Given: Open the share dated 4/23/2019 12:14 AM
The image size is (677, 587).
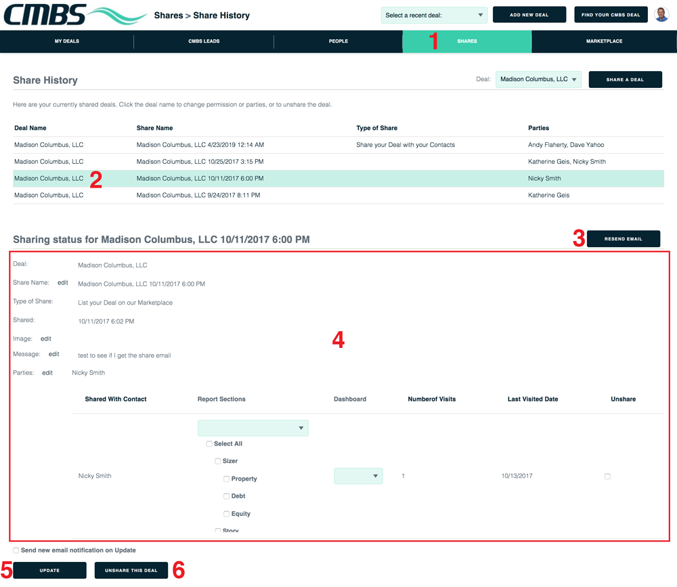Looking at the screenshot, I should pos(338,145).
